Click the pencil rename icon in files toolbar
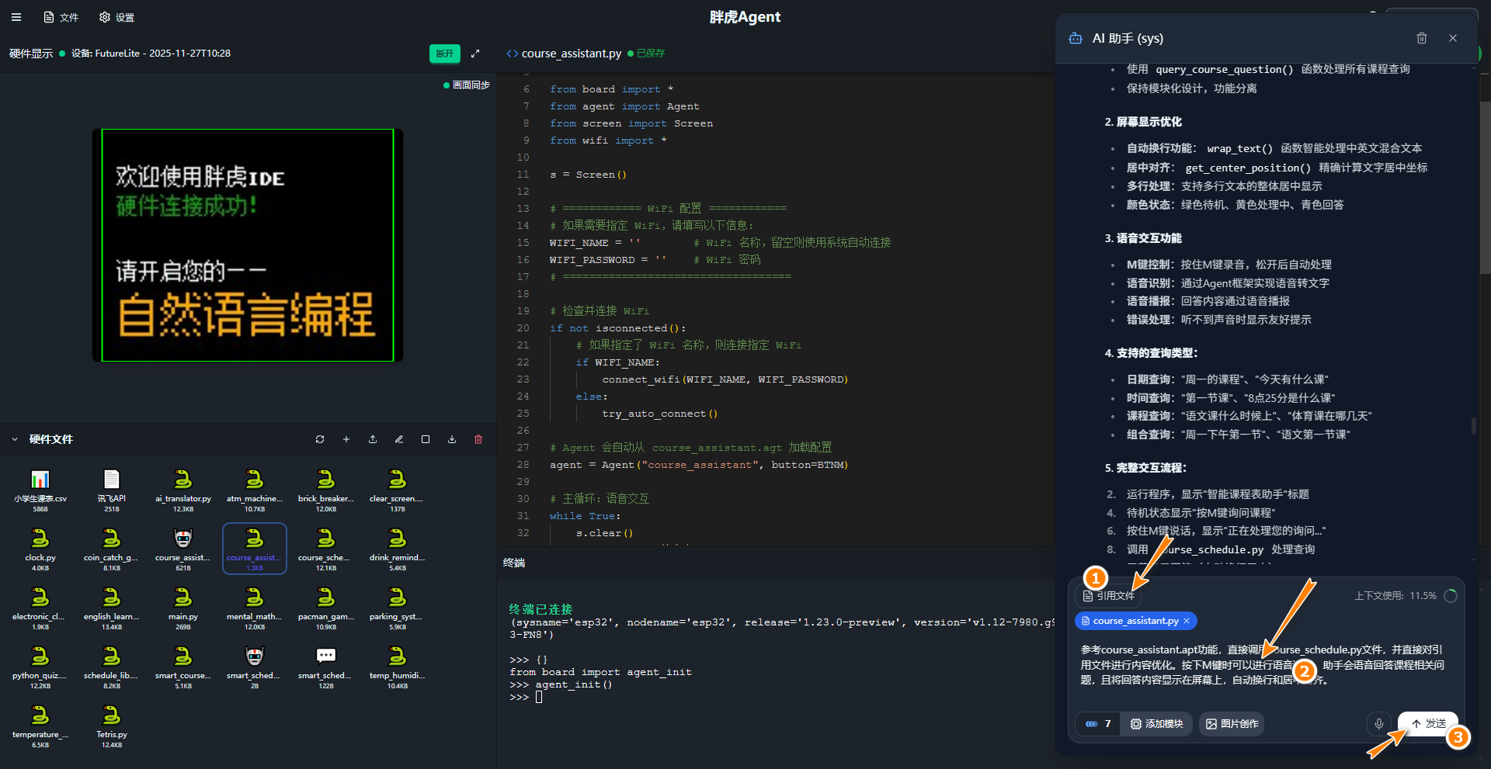Viewport: 1491px width, 769px height. click(399, 439)
